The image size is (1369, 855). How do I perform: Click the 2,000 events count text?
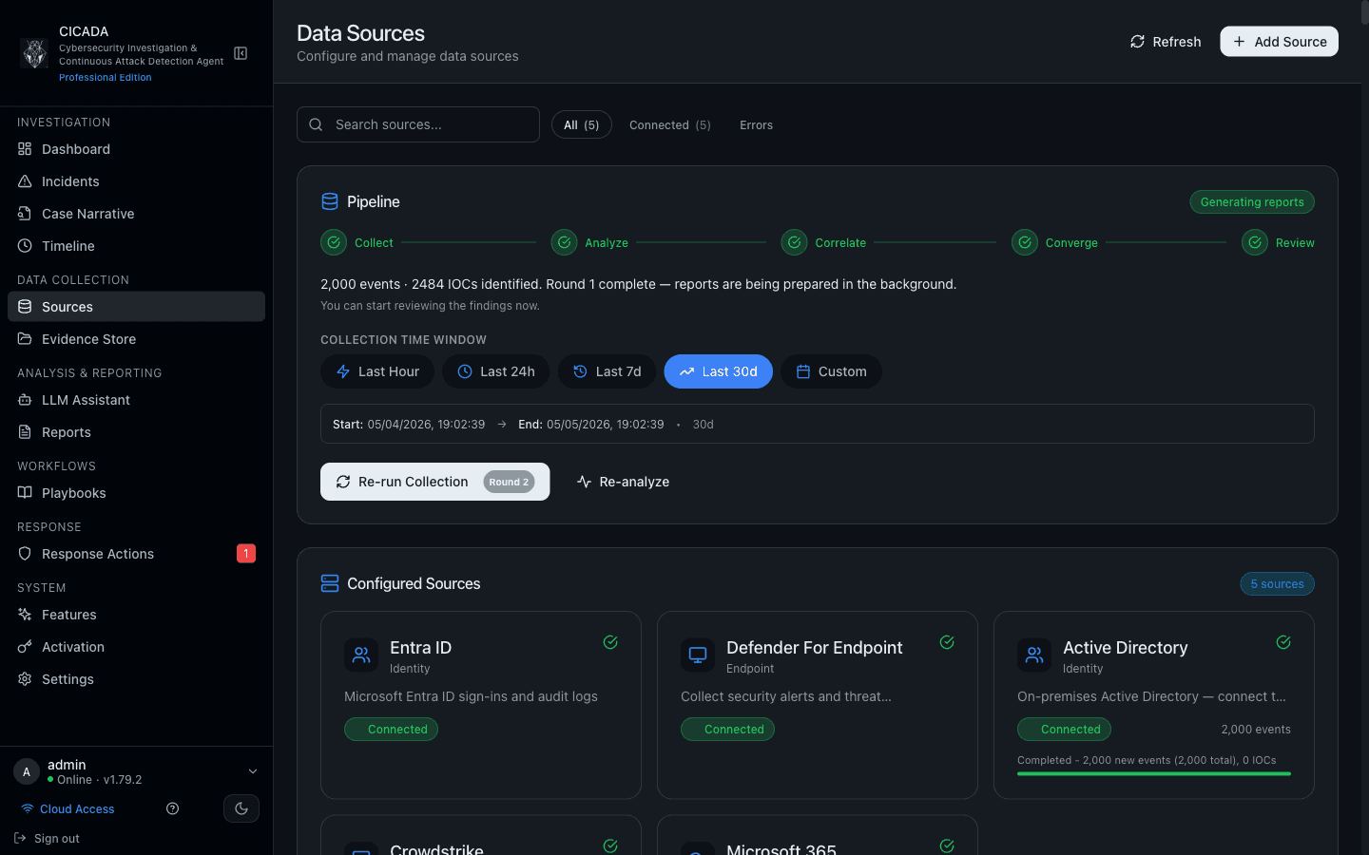click(1256, 730)
